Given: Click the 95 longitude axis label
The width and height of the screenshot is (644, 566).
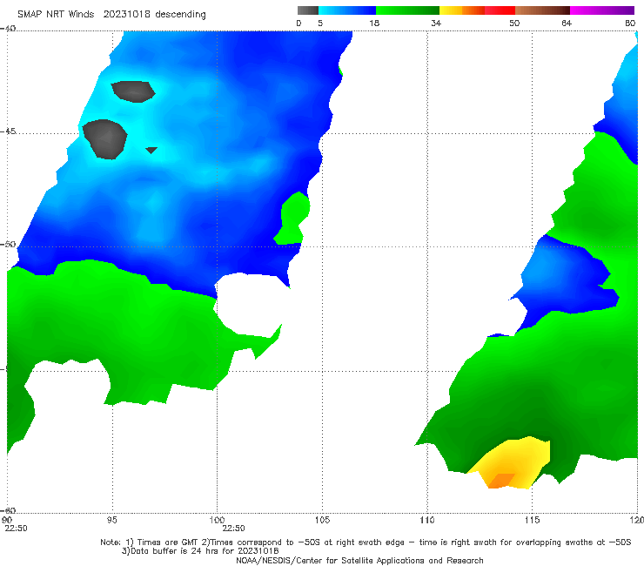Looking at the screenshot, I should point(111,520).
